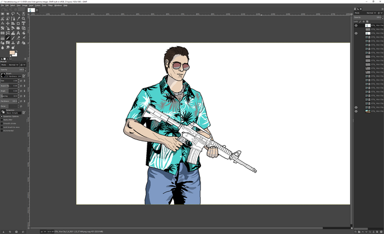Select the Flip tool
The image size is (384, 234).
[x=2, y=33]
